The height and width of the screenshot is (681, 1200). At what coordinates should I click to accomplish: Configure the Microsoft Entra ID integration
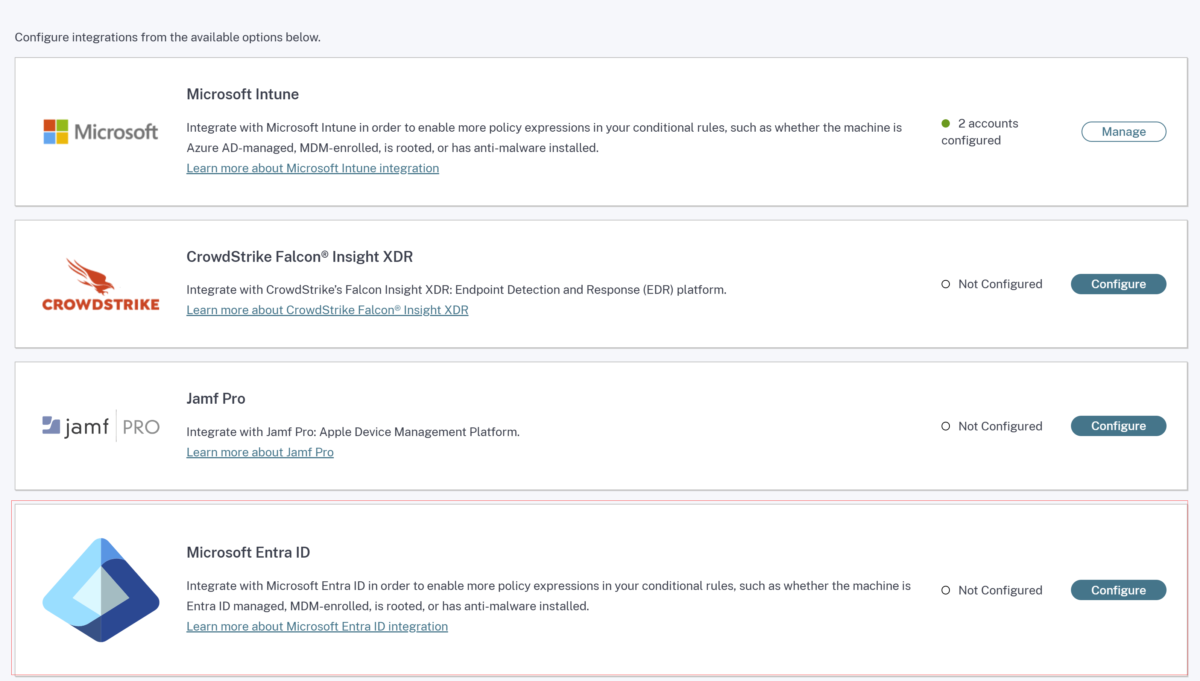[1118, 590]
